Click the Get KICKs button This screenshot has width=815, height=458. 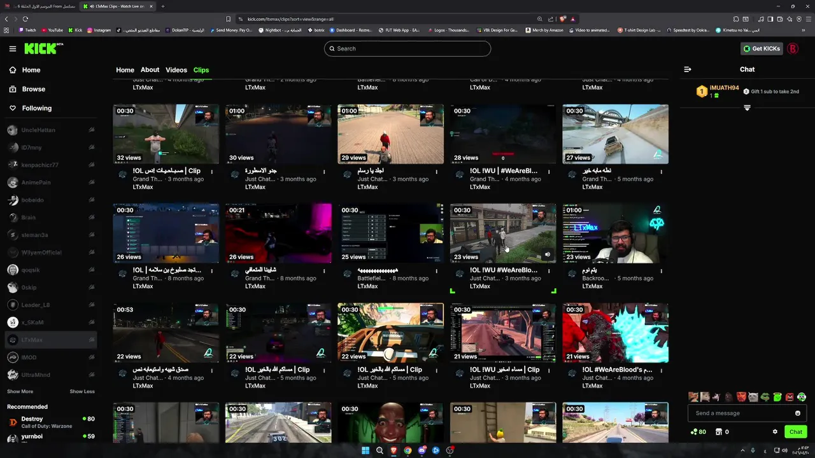point(762,48)
